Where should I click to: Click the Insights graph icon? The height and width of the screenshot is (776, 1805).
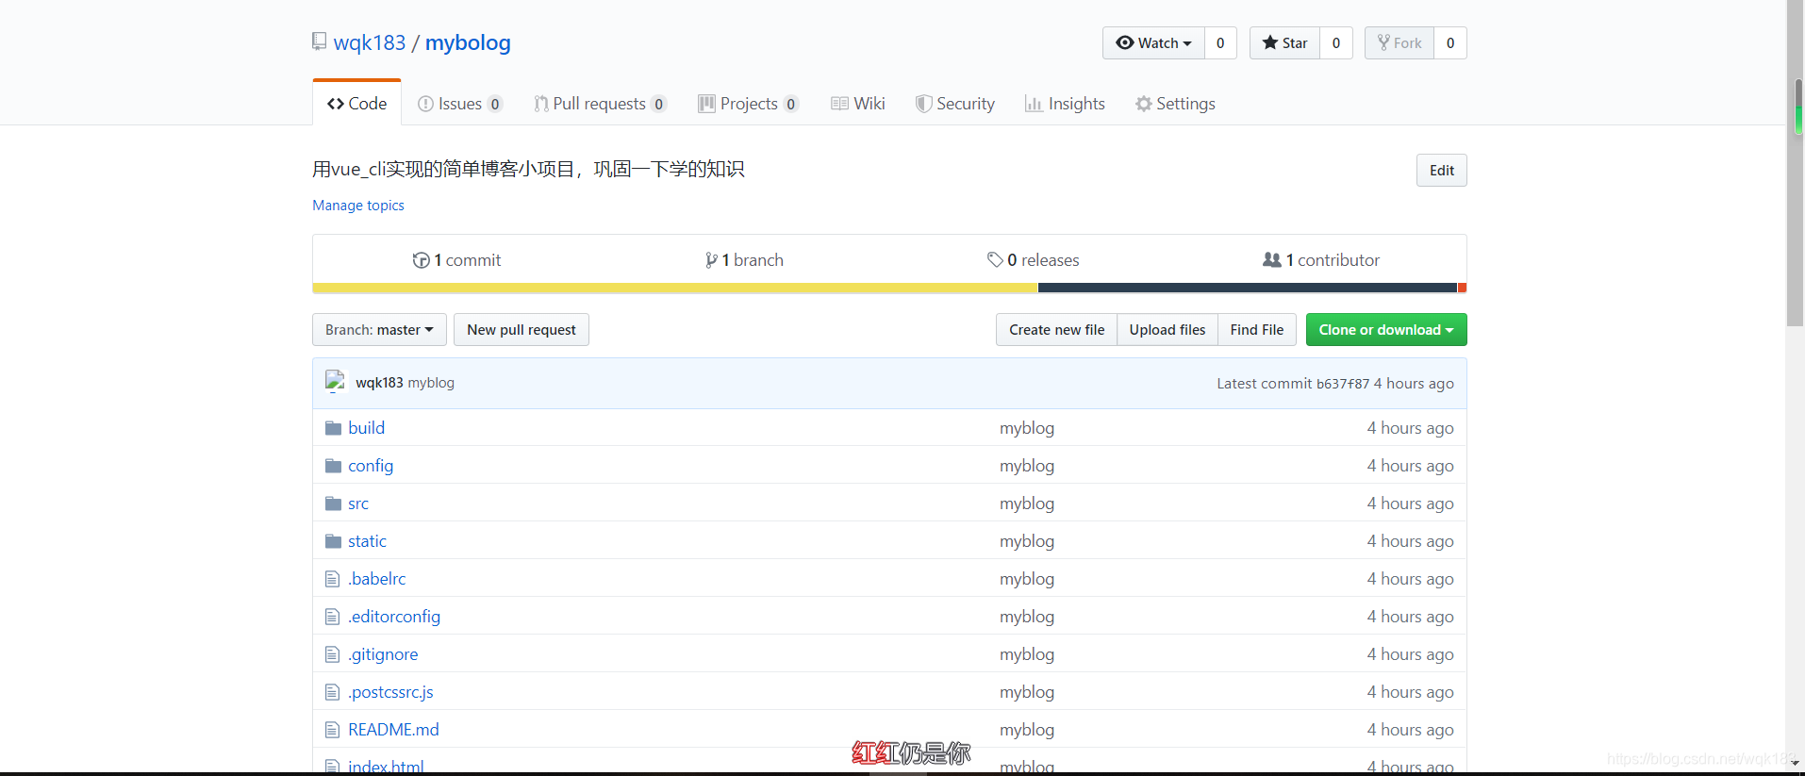tap(1034, 104)
